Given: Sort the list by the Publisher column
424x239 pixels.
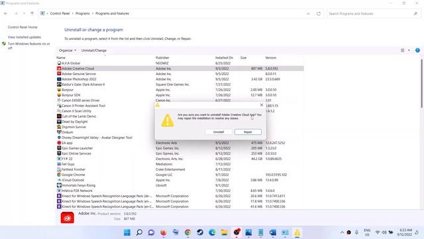Looking at the screenshot, I should [162, 58].
